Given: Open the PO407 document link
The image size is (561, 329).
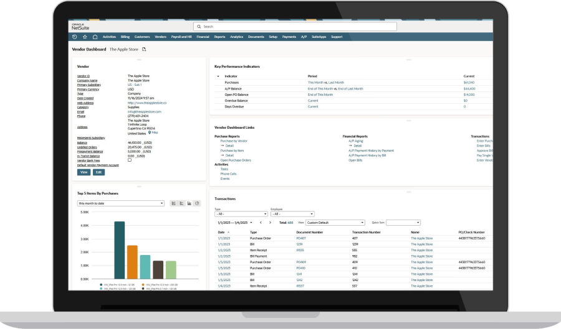Looking at the screenshot, I should click(x=301, y=238).
